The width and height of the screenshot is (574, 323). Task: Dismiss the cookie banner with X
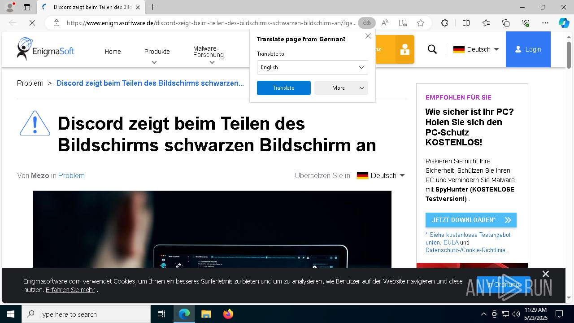(546, 274)
